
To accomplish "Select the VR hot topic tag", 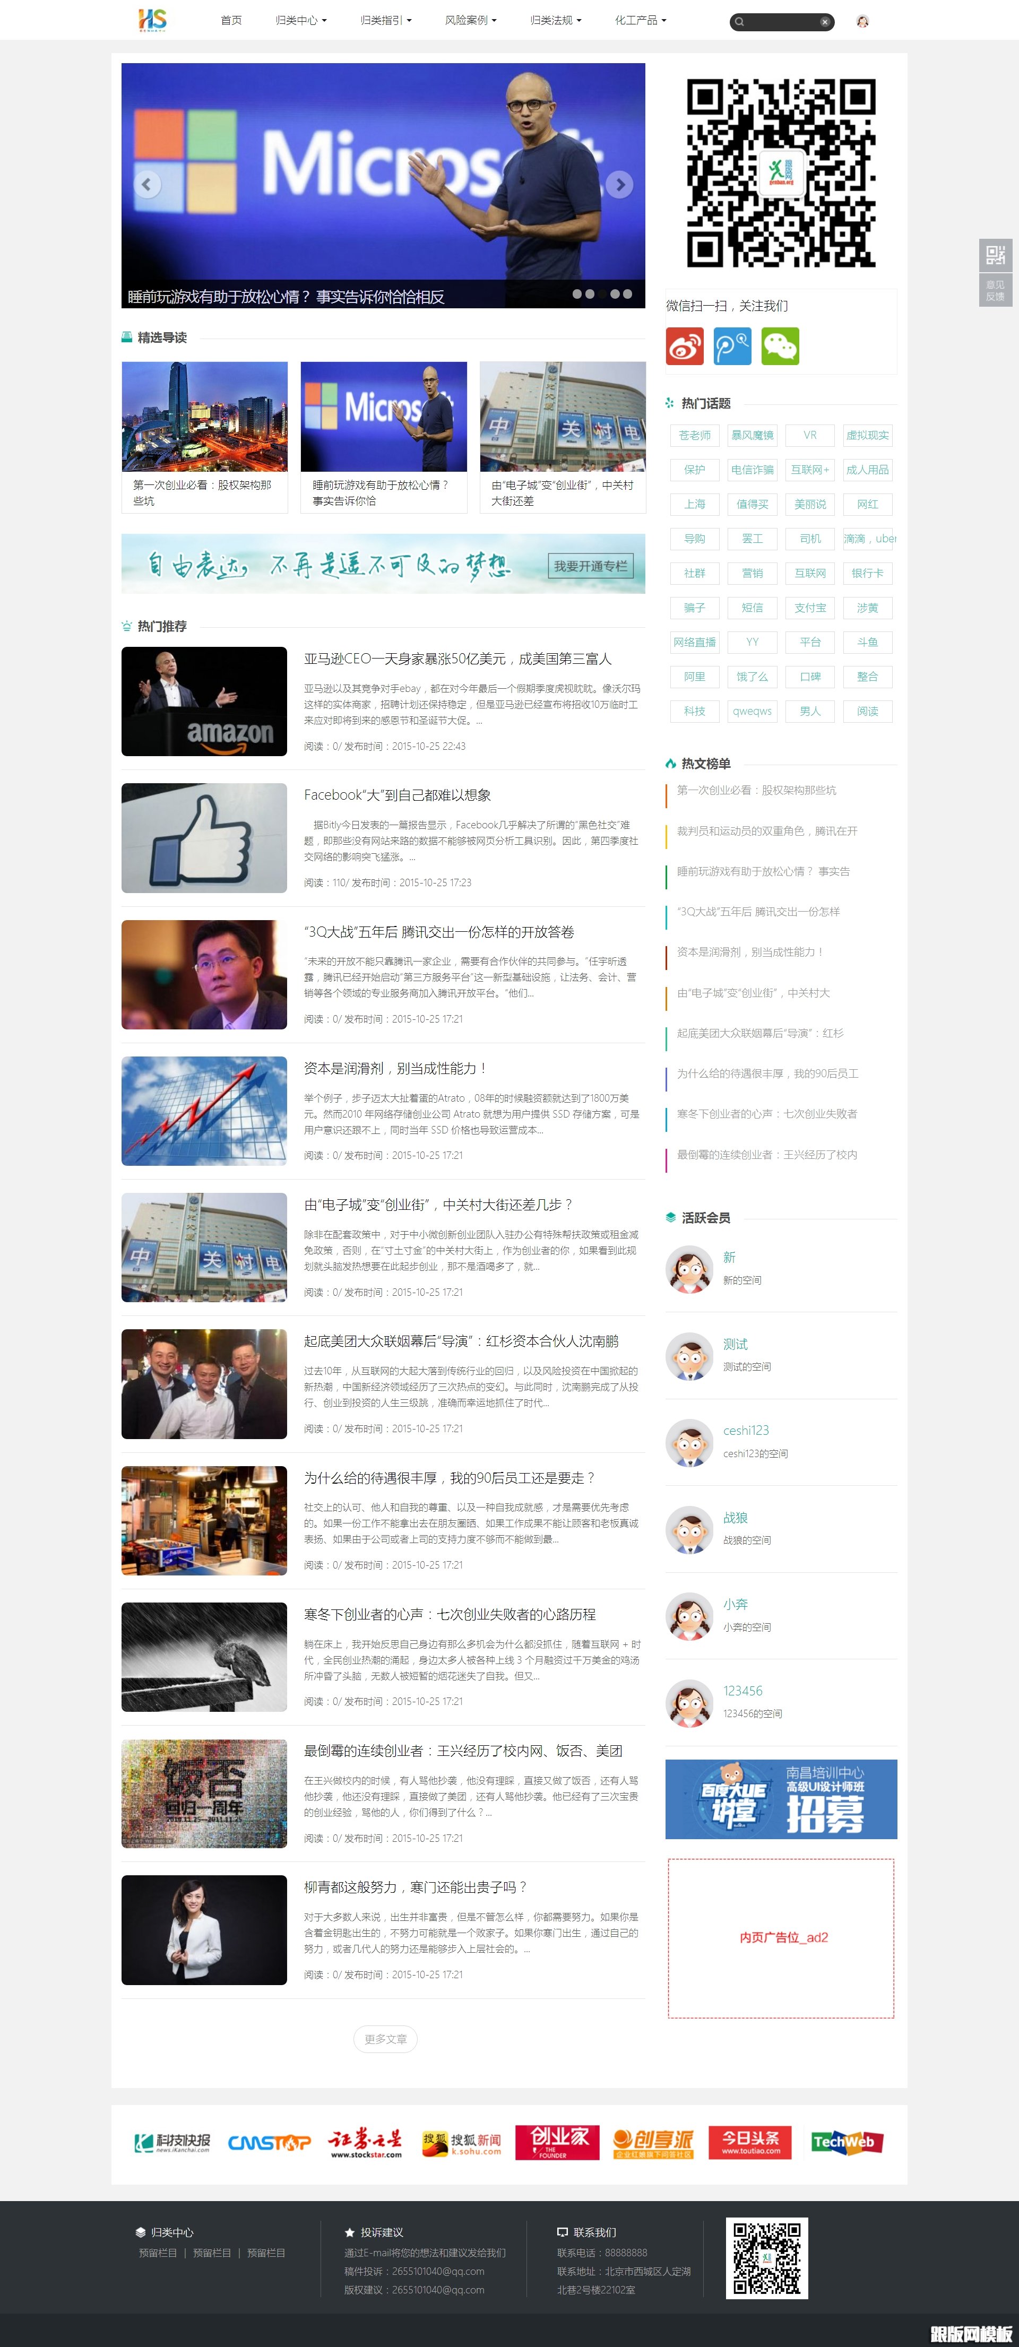I will [x=810, y=436].
